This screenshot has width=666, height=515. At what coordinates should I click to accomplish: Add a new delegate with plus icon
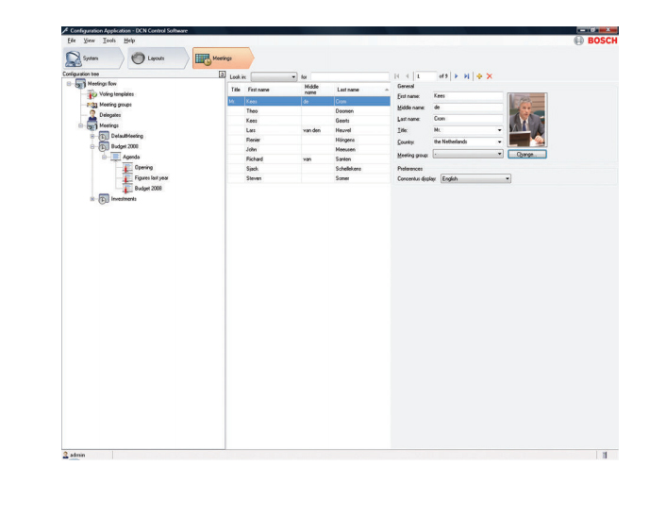(480, 75)
